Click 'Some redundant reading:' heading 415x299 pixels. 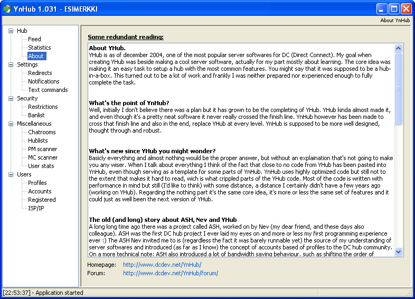click(126, 37)
